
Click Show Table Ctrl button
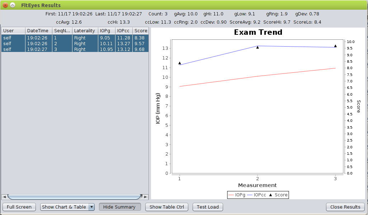click(x=167, y=207)
